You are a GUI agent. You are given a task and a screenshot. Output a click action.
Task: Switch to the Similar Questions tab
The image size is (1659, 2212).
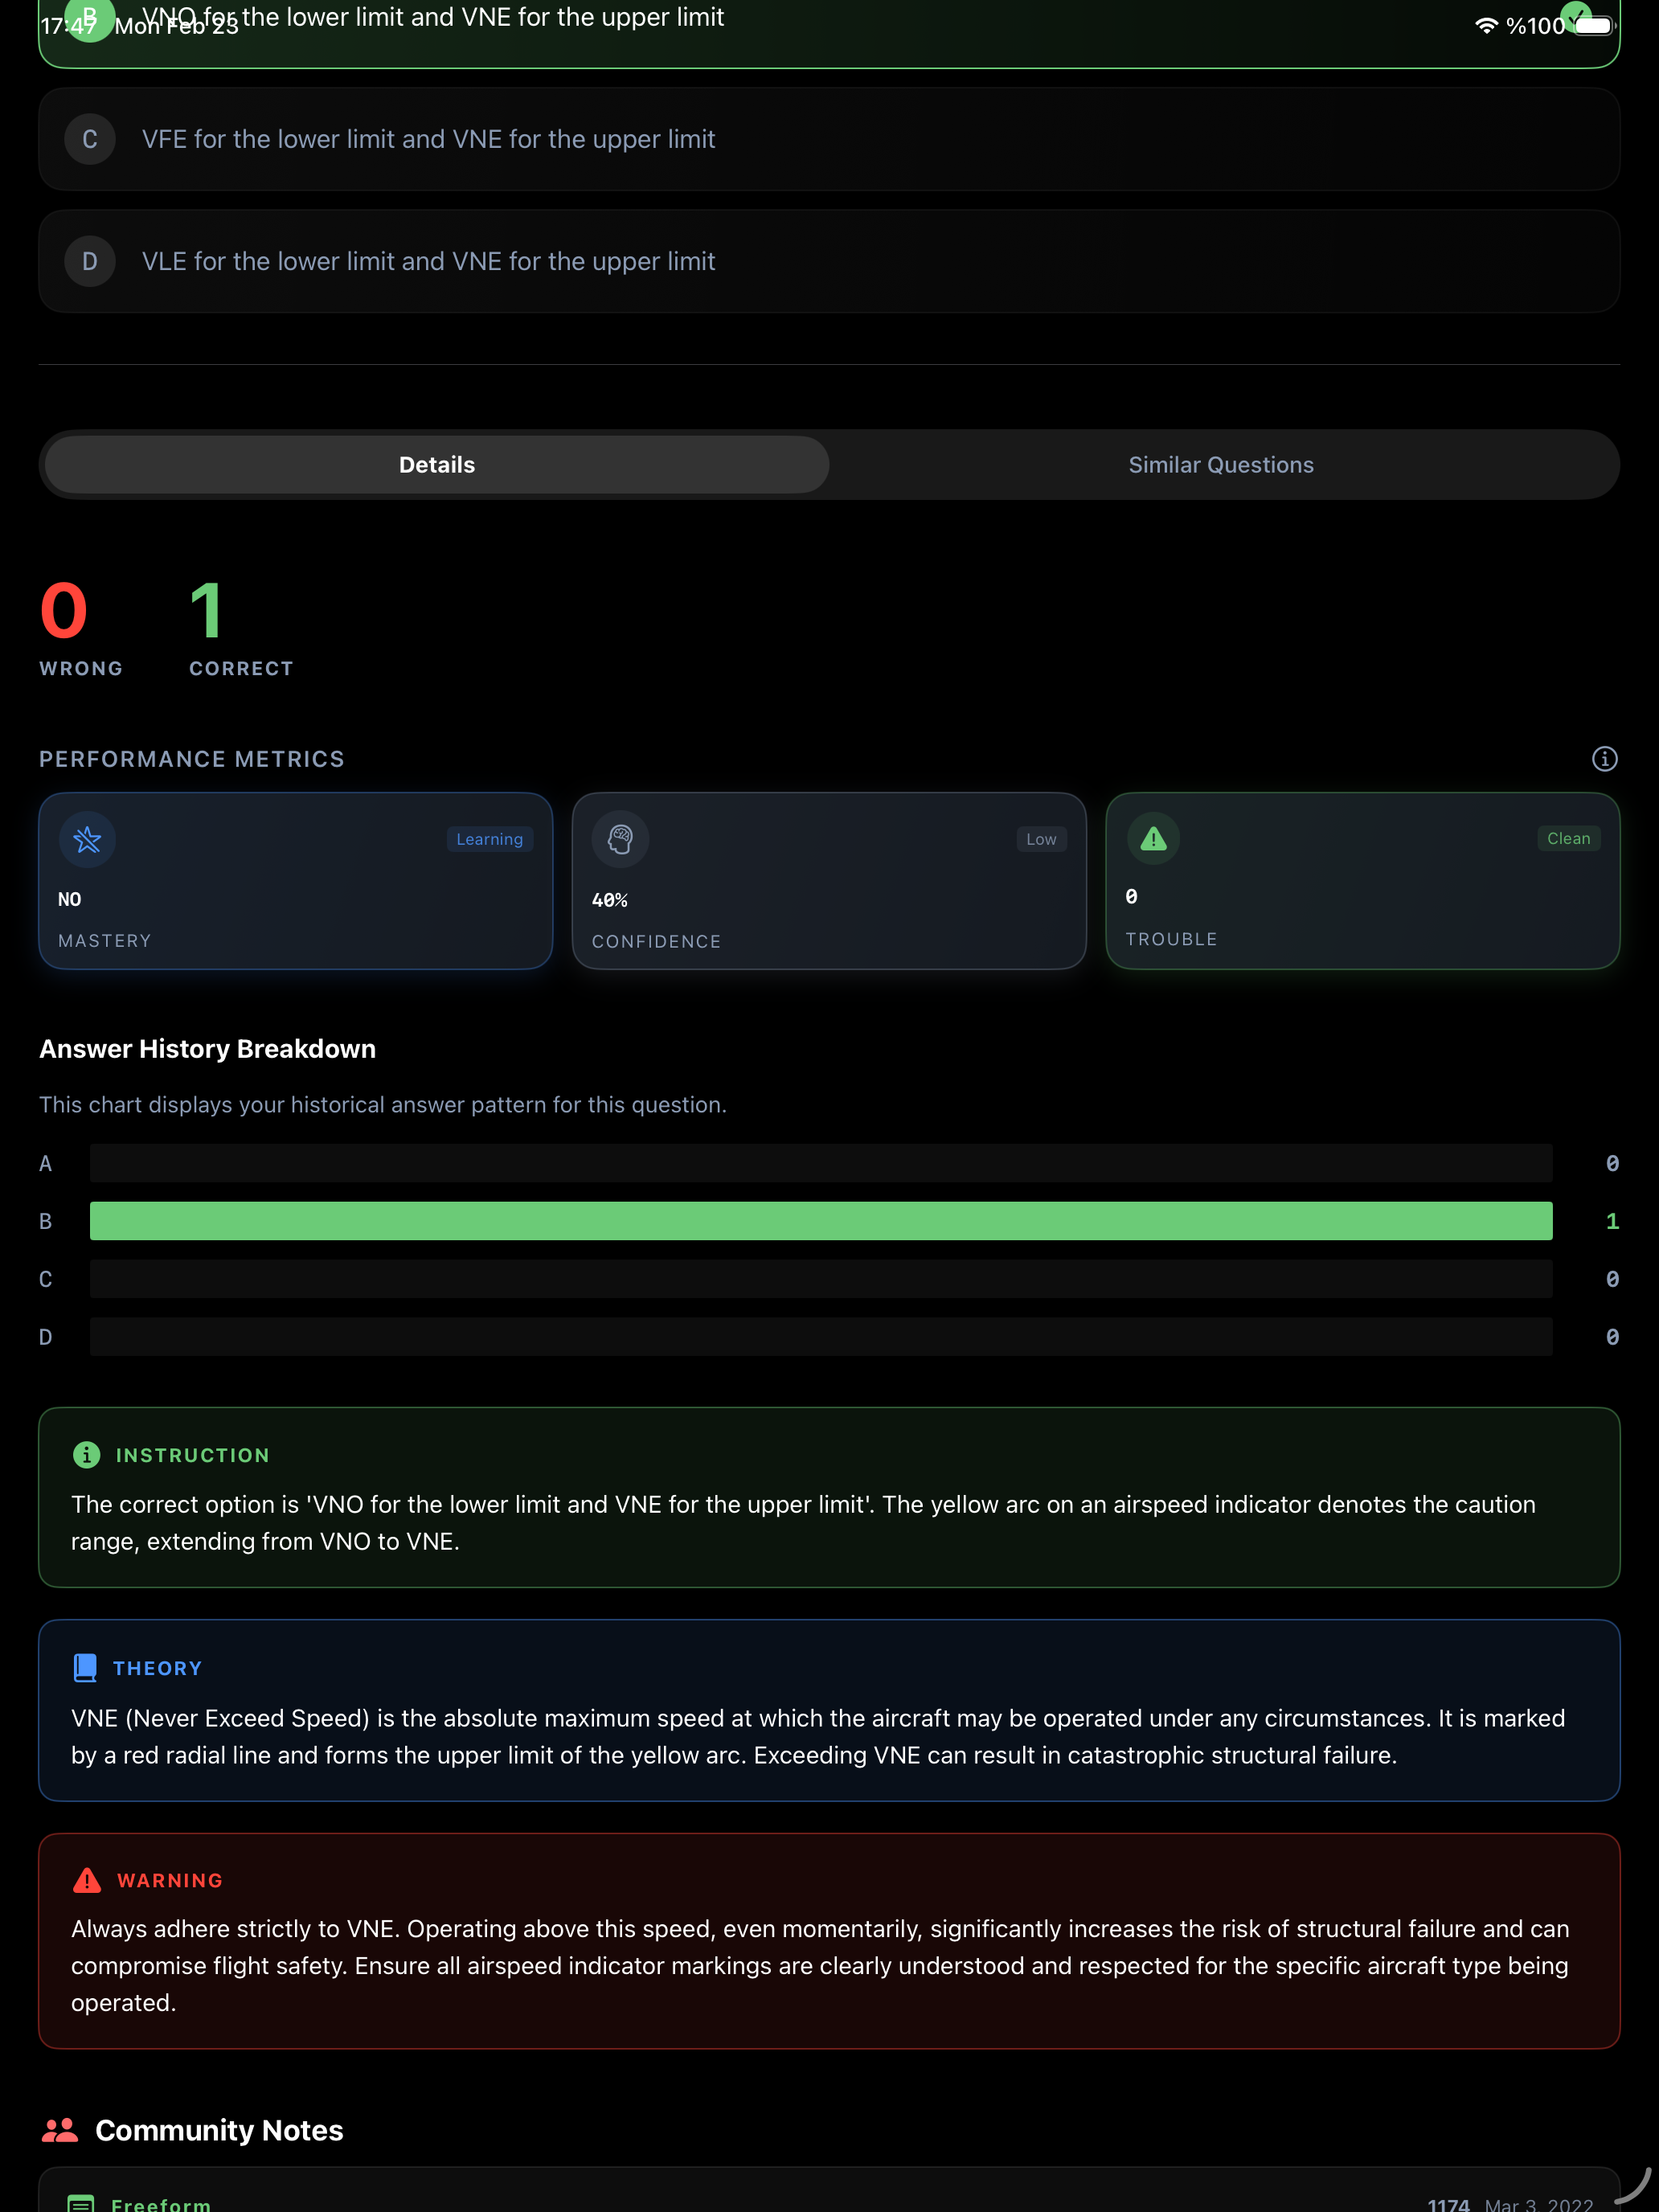tap(1221, 464)
